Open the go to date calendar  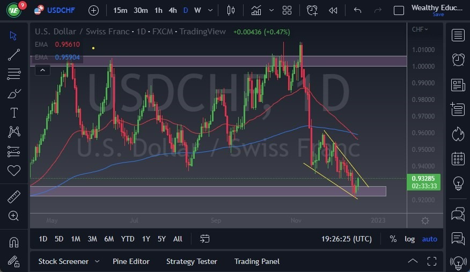[x=205, y=239]
